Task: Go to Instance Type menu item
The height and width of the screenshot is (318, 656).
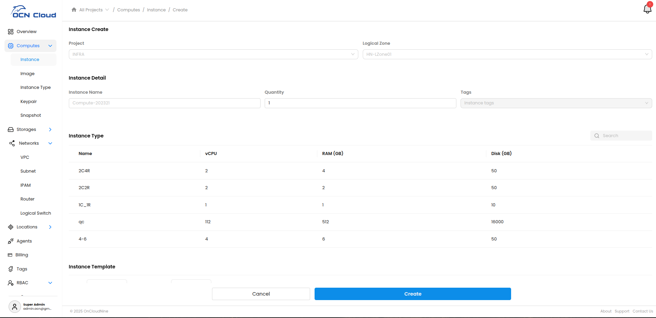Action: tap(35, 88)
